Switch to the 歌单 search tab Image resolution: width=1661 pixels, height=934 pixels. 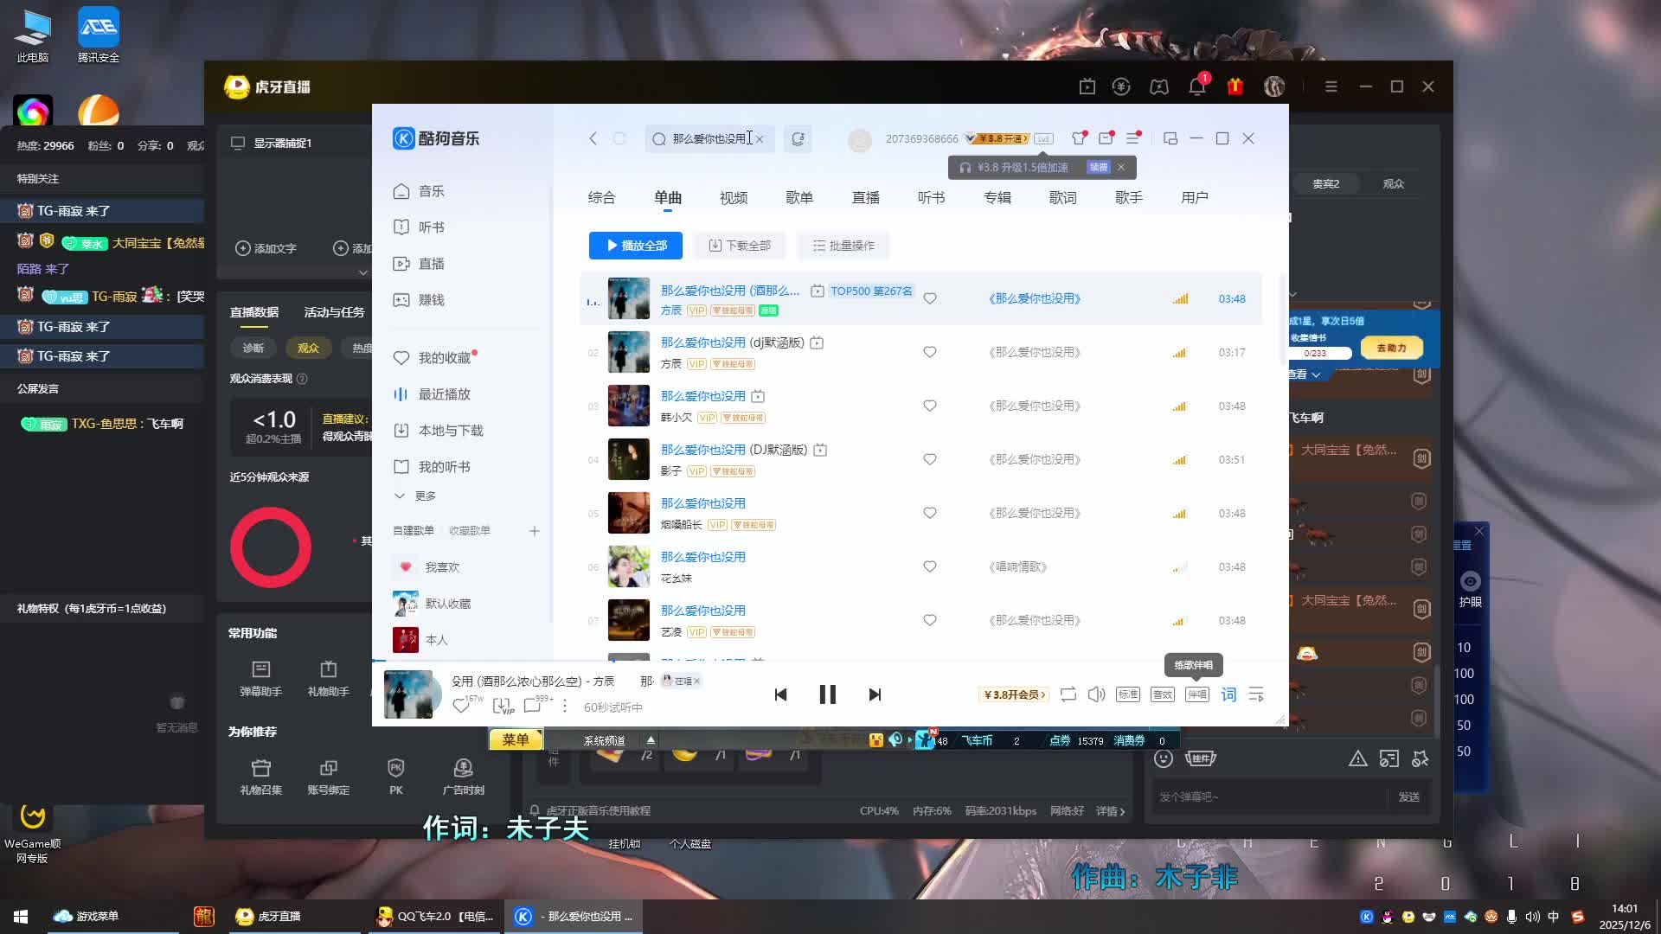pyautogui.click(x=798, y=197)
